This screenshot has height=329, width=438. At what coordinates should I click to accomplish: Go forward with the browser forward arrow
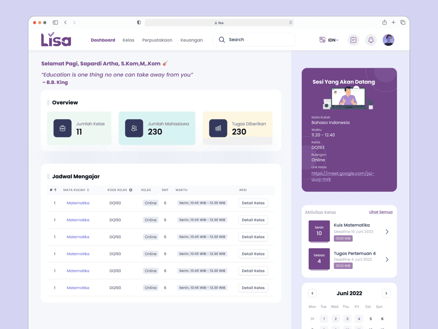point(74,23)
